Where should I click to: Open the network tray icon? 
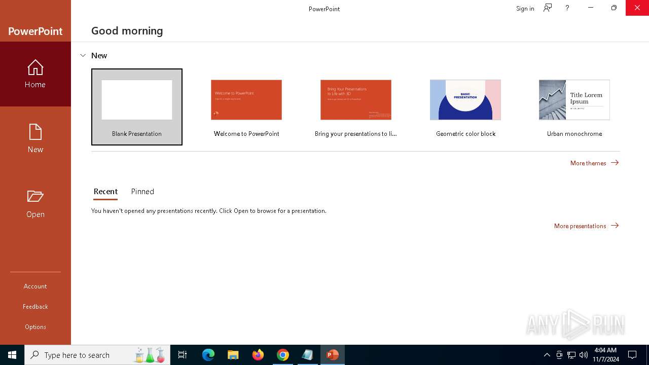(571, 355)
